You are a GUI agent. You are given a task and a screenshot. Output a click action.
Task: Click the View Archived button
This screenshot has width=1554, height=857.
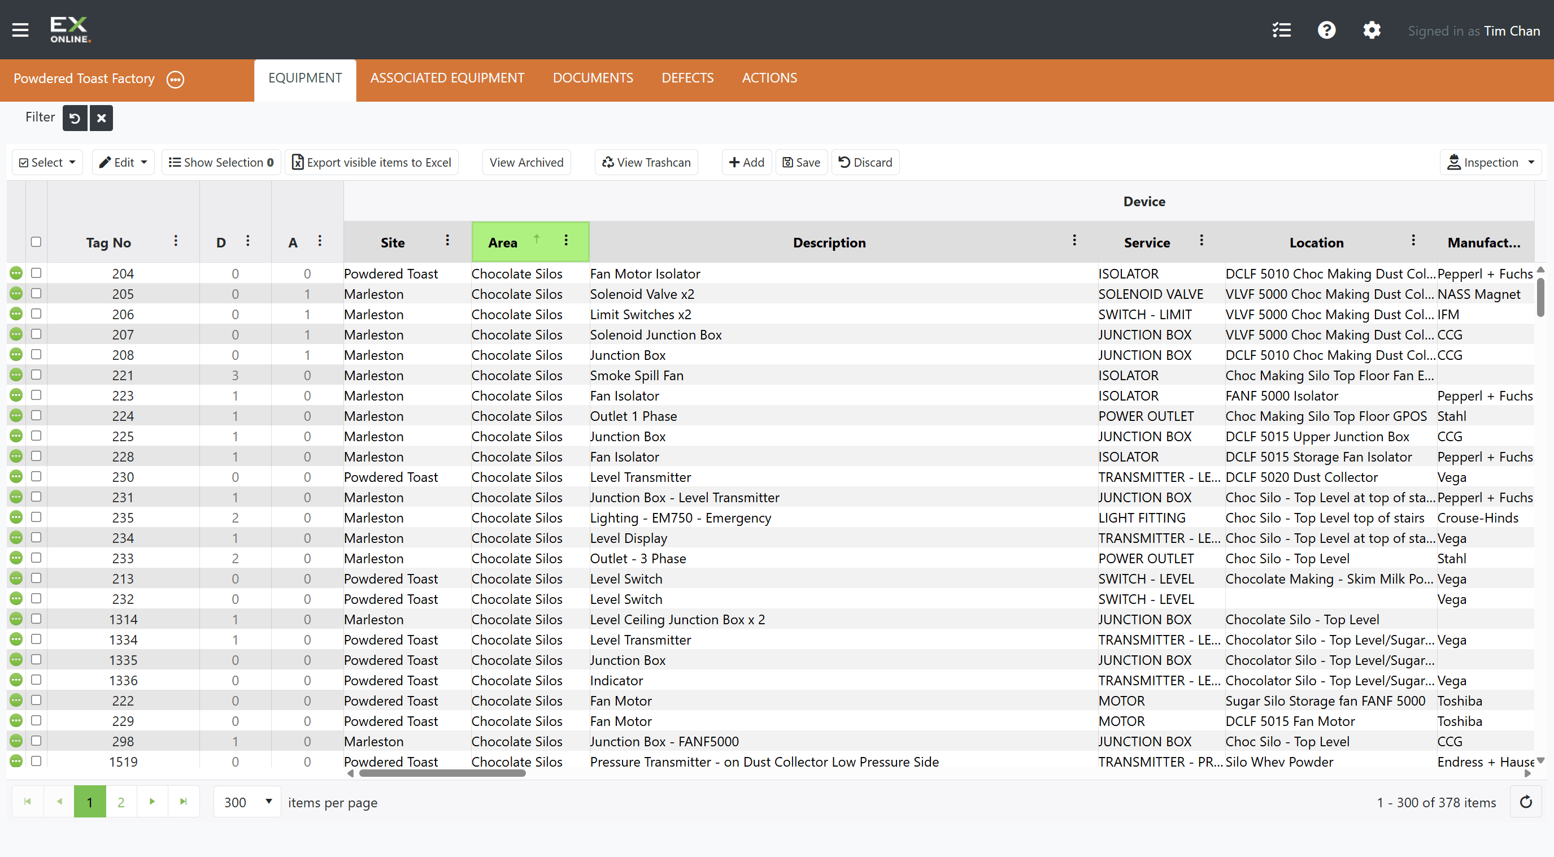click(526, 162)
